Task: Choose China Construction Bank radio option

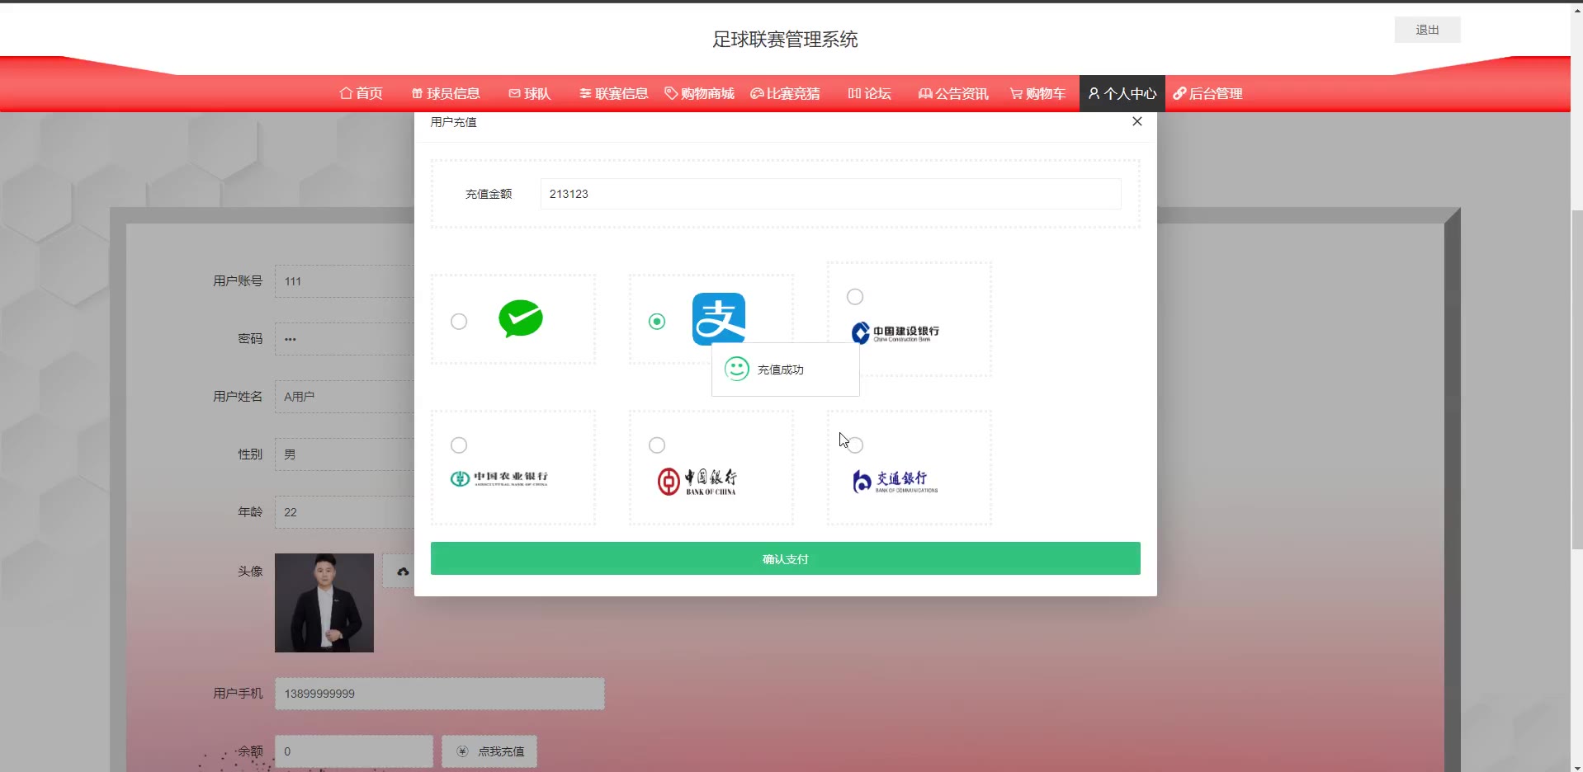Action: coord(855,297)
